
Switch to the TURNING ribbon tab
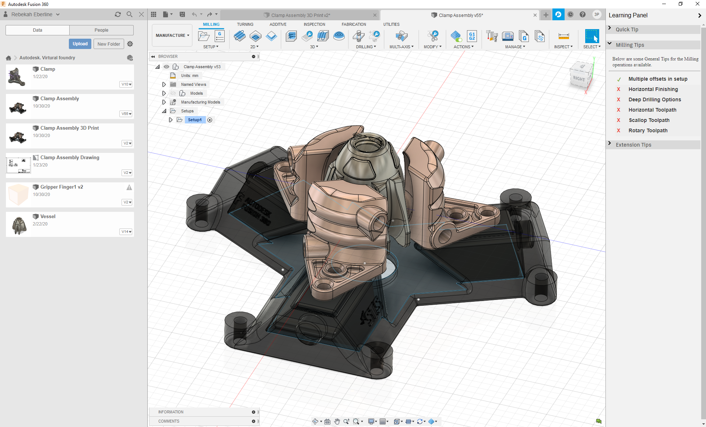click(x=245, y=24)
